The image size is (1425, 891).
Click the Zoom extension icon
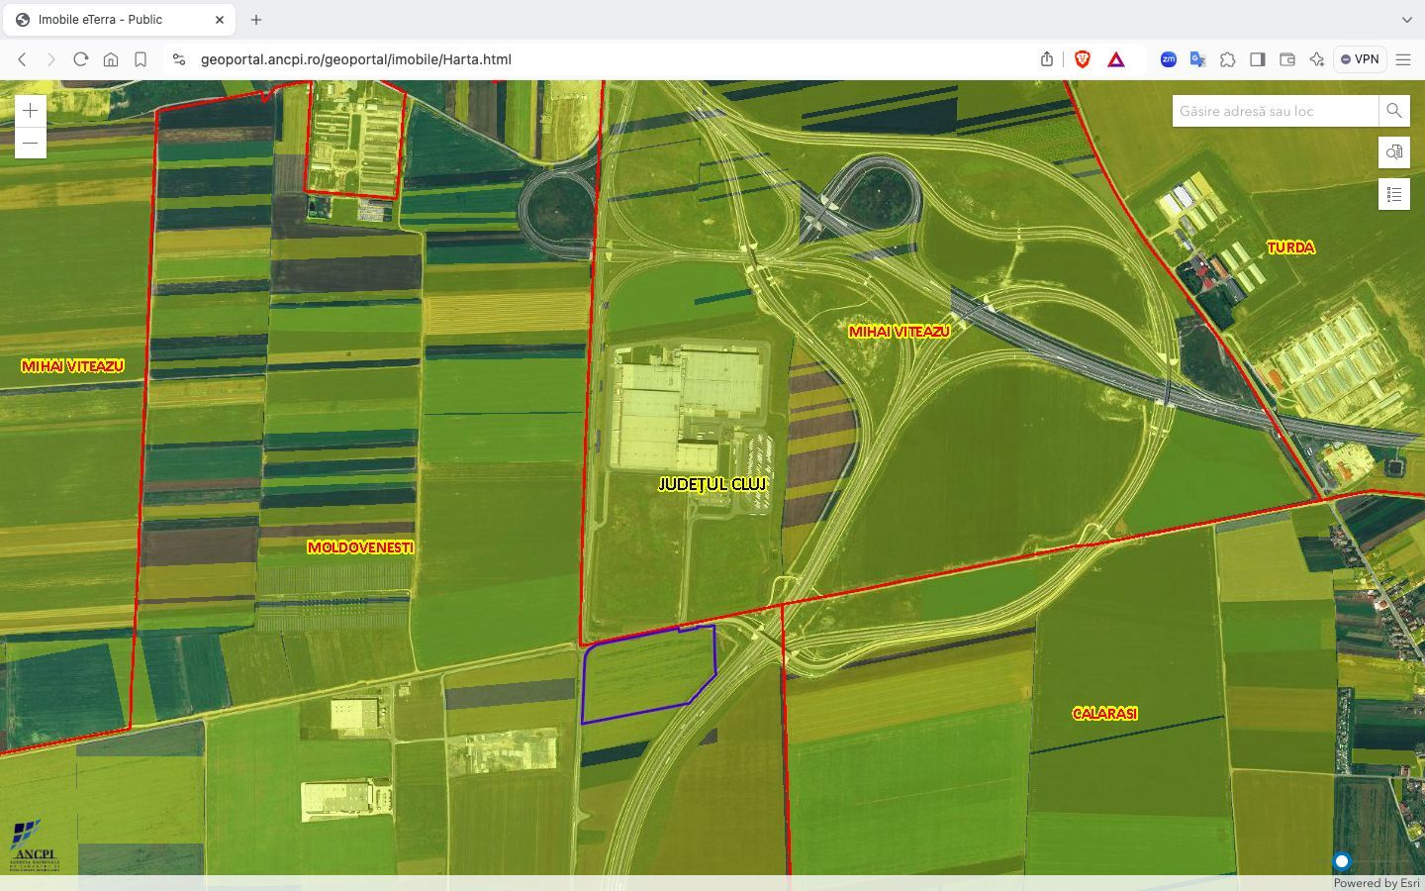(x=1169, y=59)
